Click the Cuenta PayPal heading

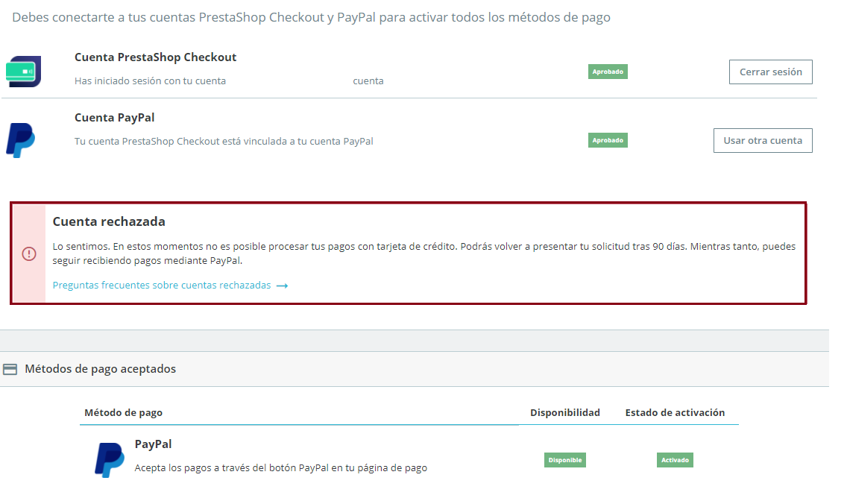coord(115,118)
